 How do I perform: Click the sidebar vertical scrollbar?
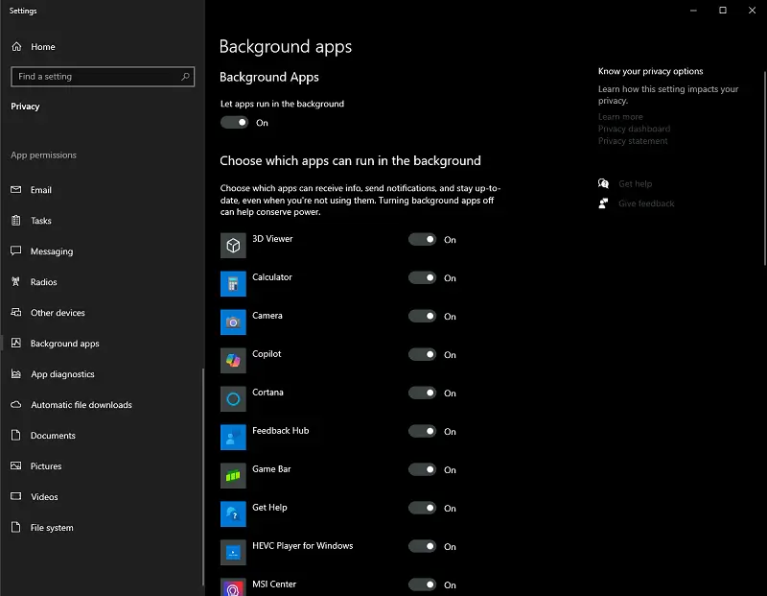click(202, 475)
